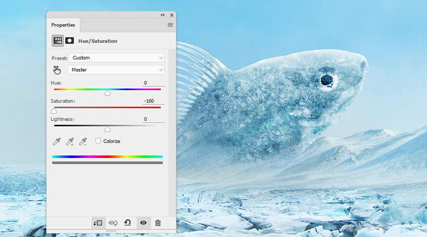Toggle adjustment layer visibility eye
This screenshot has width=427, height=237.
pos(143,223)
